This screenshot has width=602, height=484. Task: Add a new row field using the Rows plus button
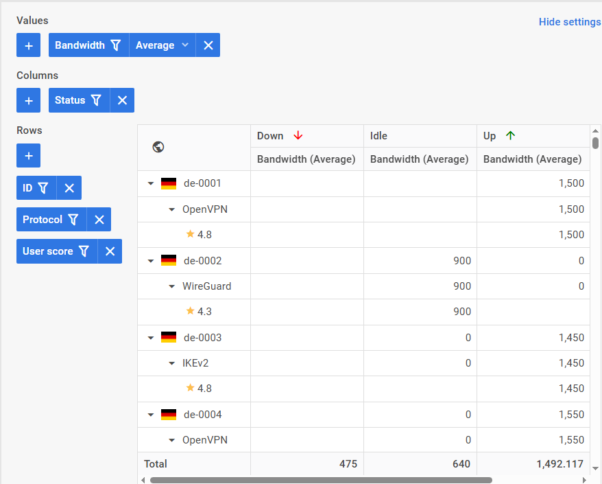pyautogui.click(x=28, y=155)
